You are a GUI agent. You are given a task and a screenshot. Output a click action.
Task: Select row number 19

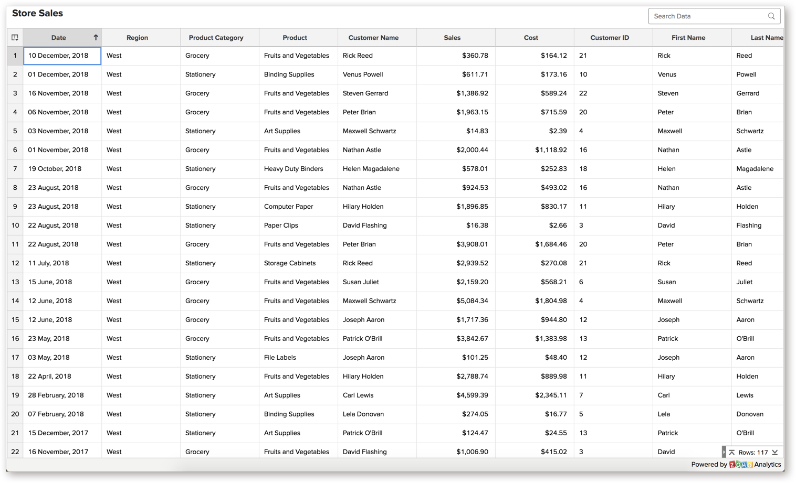pyautogui.click(x=15, y=395)
